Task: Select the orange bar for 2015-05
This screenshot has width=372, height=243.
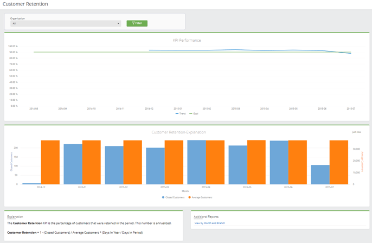Action: [x=256, y=162]
